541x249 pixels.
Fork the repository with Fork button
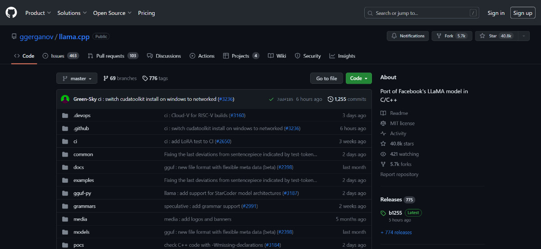(x=452, y=36)
